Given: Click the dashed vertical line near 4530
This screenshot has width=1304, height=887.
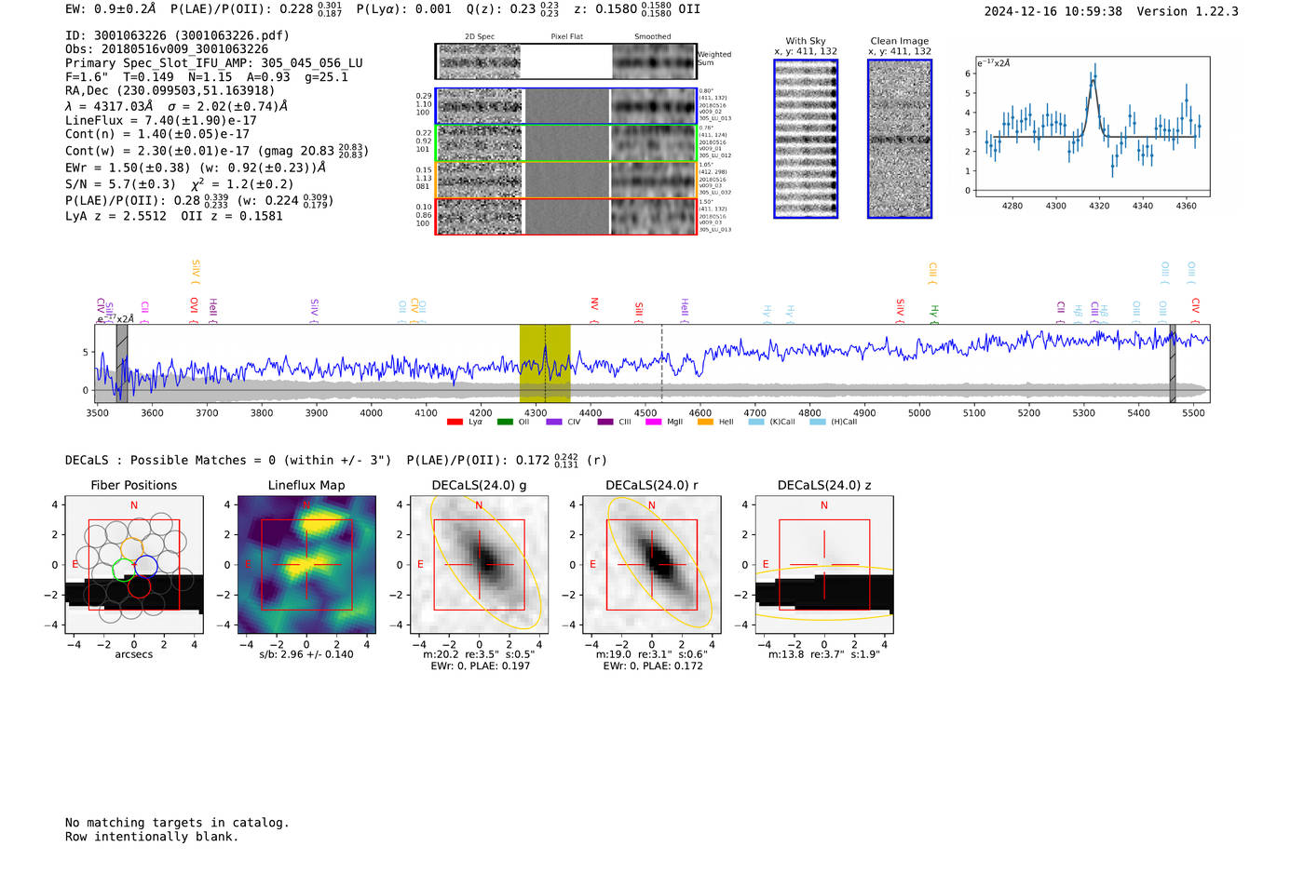Looking at the screenshot, I should click(x=662, y=364).
